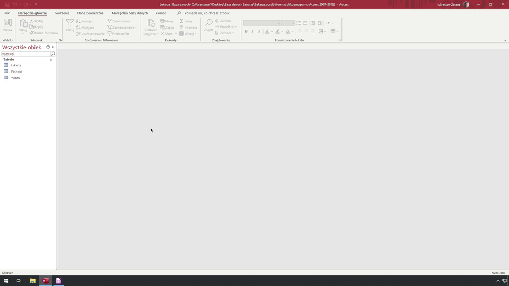Open the Pacjenci table
The image size is (509, 286).
tap(16, 71)
